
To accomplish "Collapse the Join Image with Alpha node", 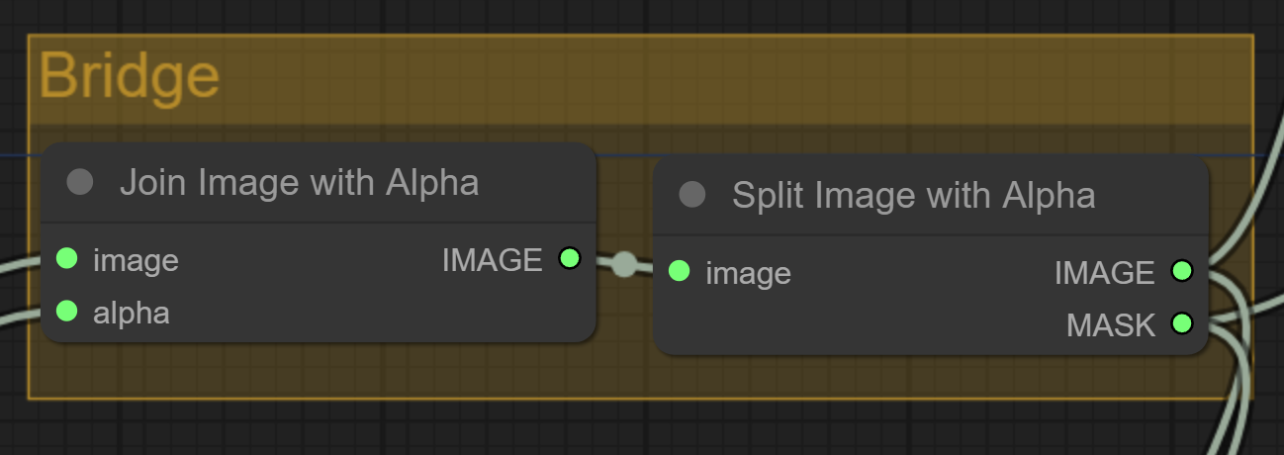I will [79, 182].
